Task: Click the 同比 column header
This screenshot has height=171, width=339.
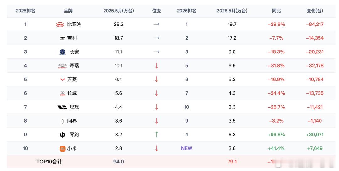Action: (x=276, y=11)
